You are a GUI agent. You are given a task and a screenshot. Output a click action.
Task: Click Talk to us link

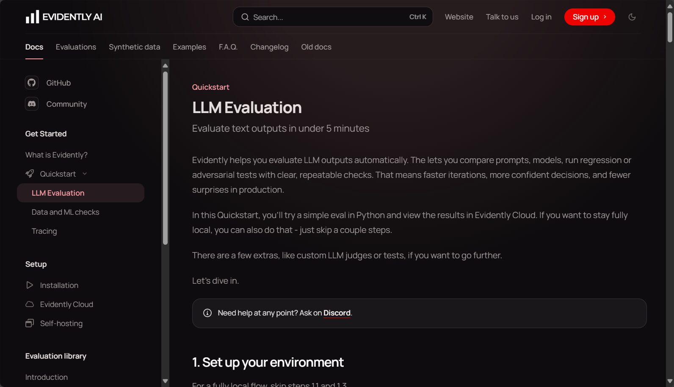(x=502, y=17)
